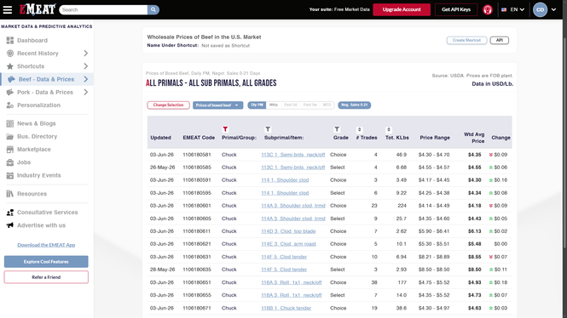This screenshot has width=567, height=318.
Task: Click the Advertise megaphone icon
Action: [10, 225]
